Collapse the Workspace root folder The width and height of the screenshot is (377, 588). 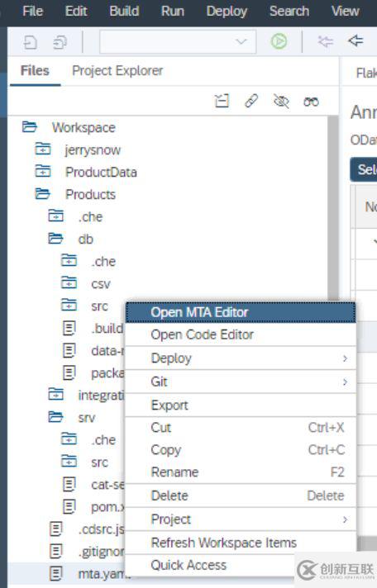[29, 126]
